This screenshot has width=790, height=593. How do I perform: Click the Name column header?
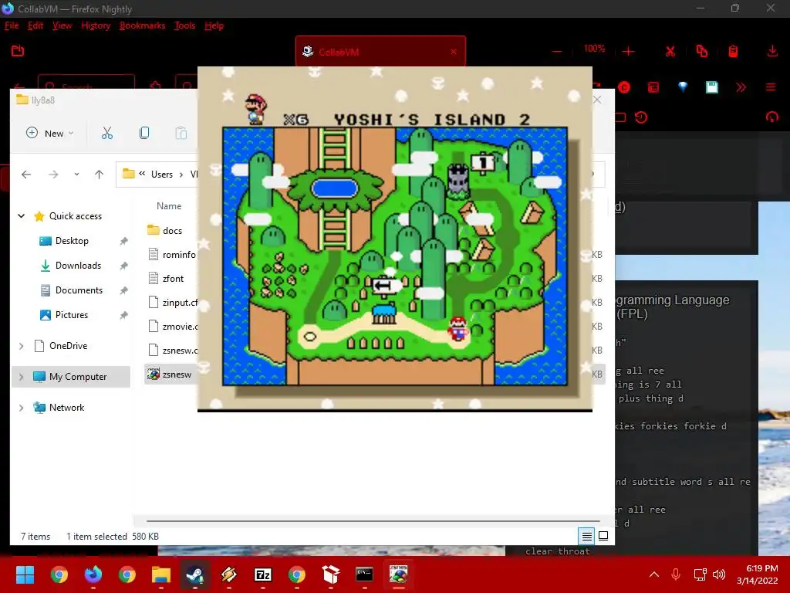pyautogui.click(x=169, y=205)
